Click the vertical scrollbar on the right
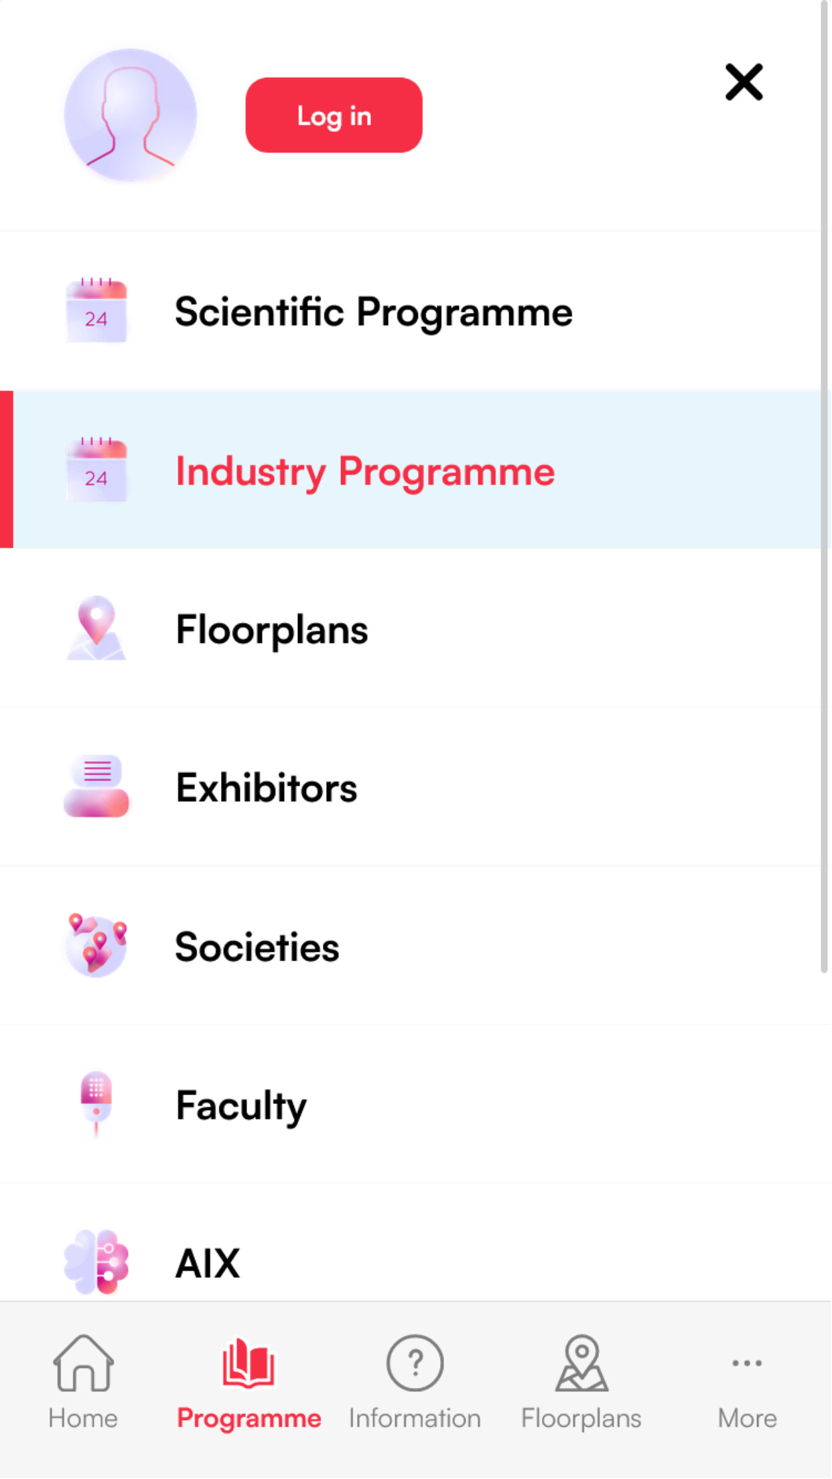Screen dimensions: 832x1479 click(825, 486)
